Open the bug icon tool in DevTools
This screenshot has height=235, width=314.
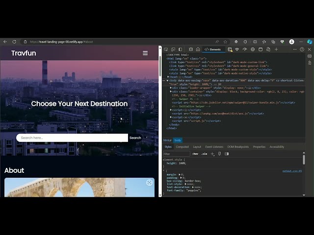tap(191, 49)
